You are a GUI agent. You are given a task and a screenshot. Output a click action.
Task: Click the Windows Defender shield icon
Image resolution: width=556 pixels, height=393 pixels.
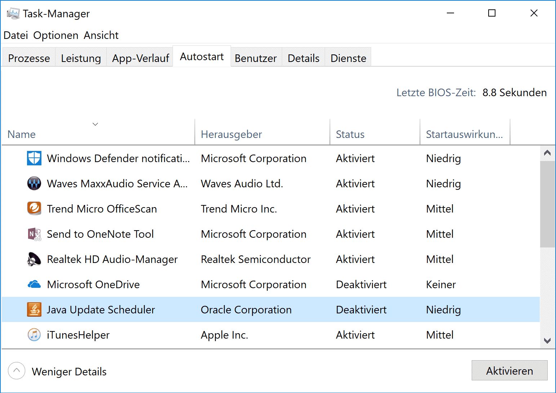click(34, 158)
